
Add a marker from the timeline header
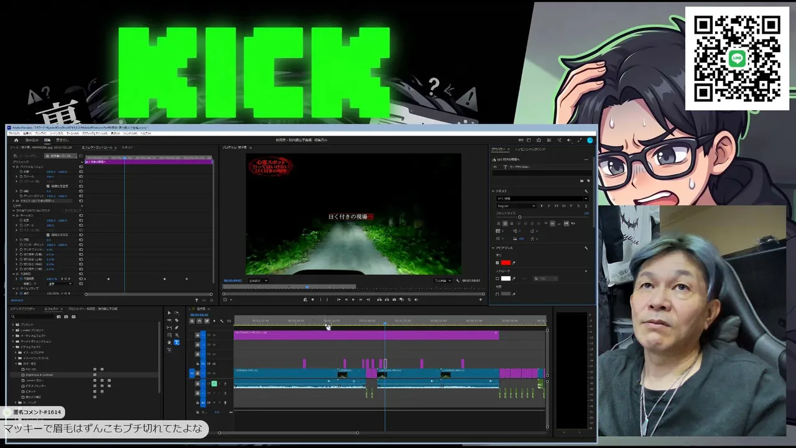[x=215, y=321]
